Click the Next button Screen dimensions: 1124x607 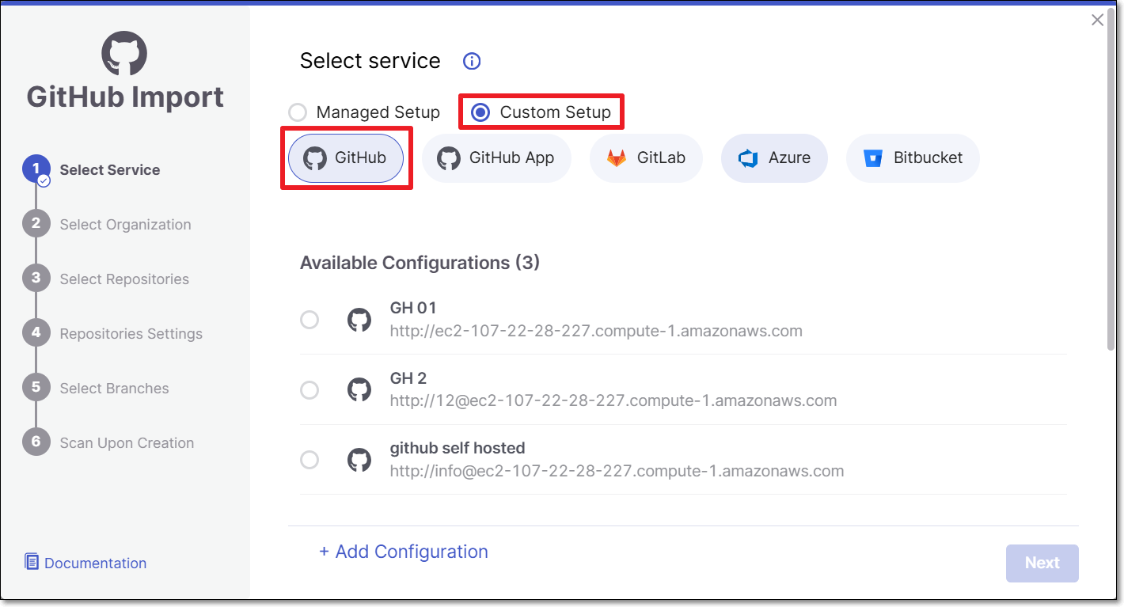1042,563
